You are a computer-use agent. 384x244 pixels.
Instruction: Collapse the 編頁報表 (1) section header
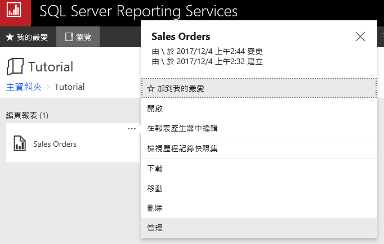(27, 115)
